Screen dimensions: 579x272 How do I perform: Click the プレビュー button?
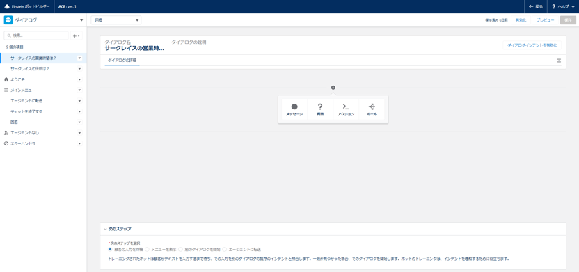[x=545, y=20]
